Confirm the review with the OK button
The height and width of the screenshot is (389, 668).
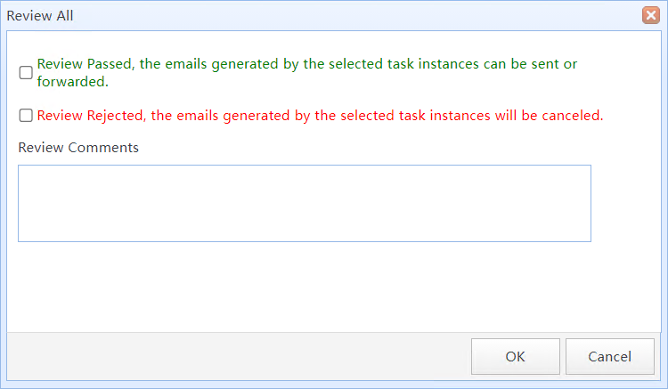[516, 356]
